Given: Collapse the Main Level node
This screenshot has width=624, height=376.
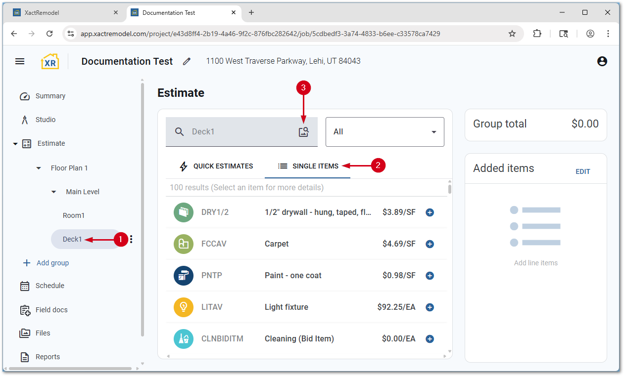Looking at the screenshot, I should [54, 192].
